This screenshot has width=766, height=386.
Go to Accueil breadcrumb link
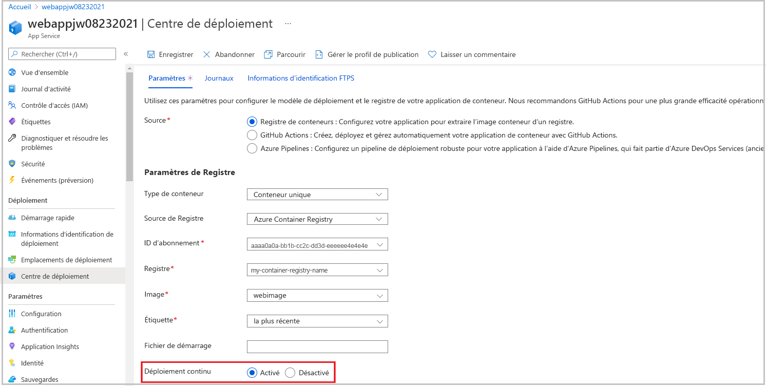pos(20,7)
